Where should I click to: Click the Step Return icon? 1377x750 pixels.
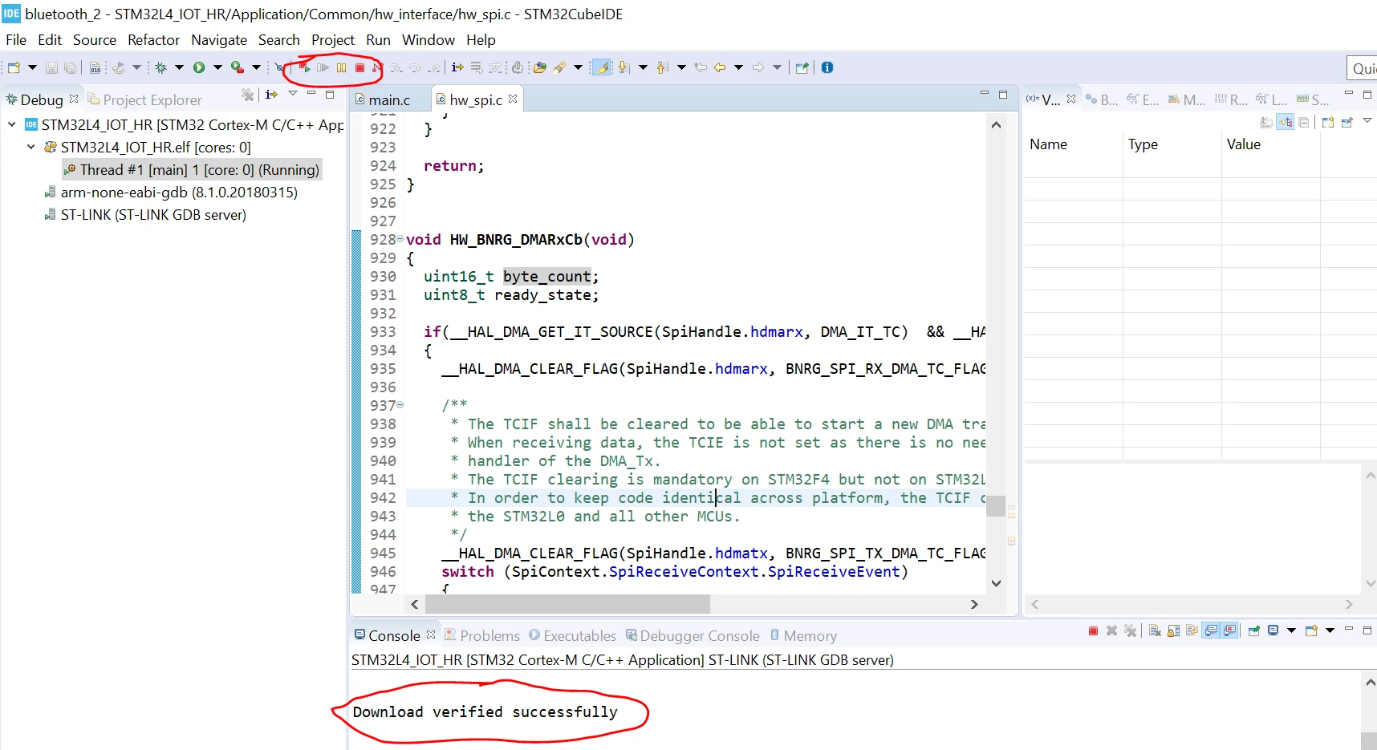(434, 68)
